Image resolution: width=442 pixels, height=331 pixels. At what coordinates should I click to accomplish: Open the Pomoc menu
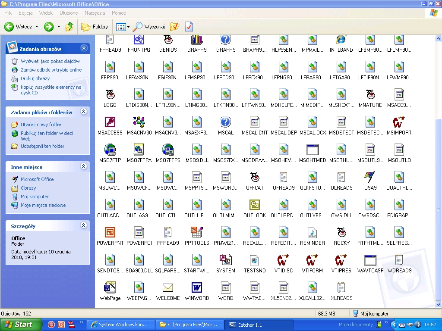click(x=119, y=13)
